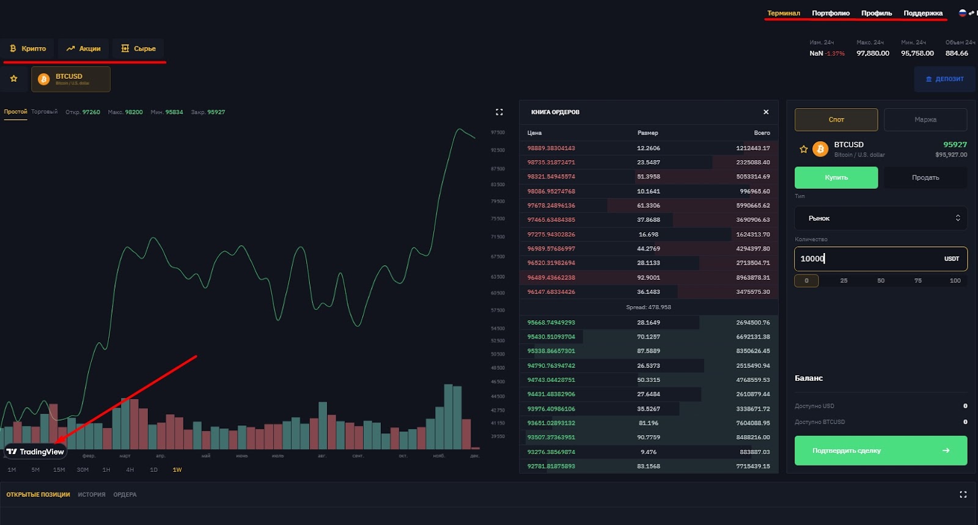Set amount slider to 75 percent
Screen dimensions: 978x525
pyautogui.click(x=918, y=281)
